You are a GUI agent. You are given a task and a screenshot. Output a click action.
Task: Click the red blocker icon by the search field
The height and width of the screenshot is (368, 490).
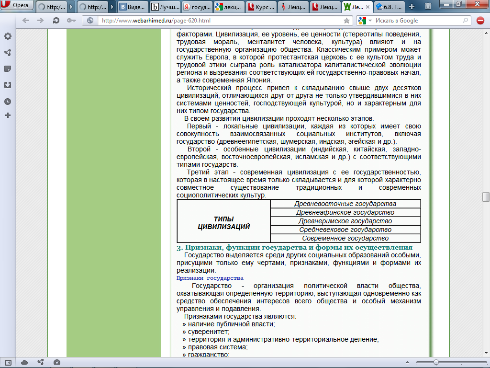point(480,21)
